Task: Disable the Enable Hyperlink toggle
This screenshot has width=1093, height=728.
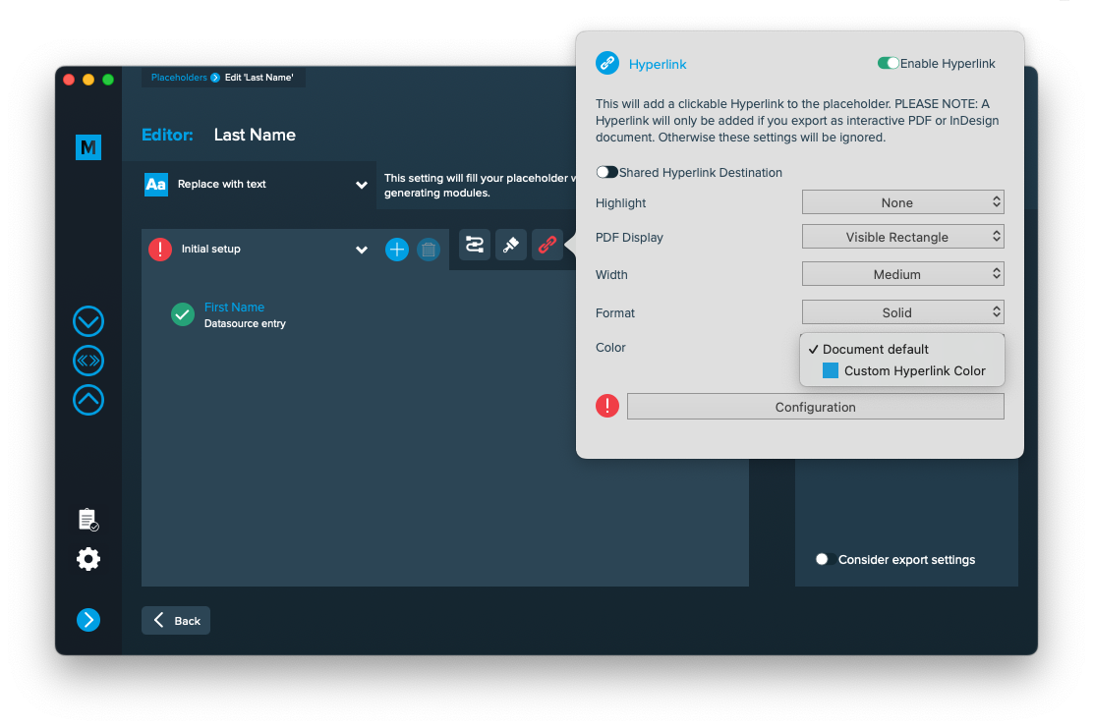Action: (889, 63)
